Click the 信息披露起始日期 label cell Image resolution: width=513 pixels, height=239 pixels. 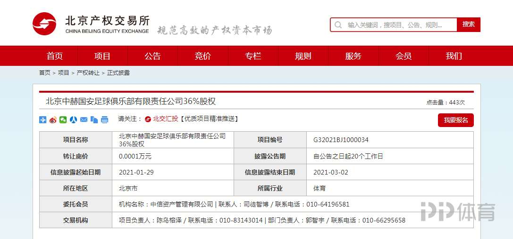point(76,172)
